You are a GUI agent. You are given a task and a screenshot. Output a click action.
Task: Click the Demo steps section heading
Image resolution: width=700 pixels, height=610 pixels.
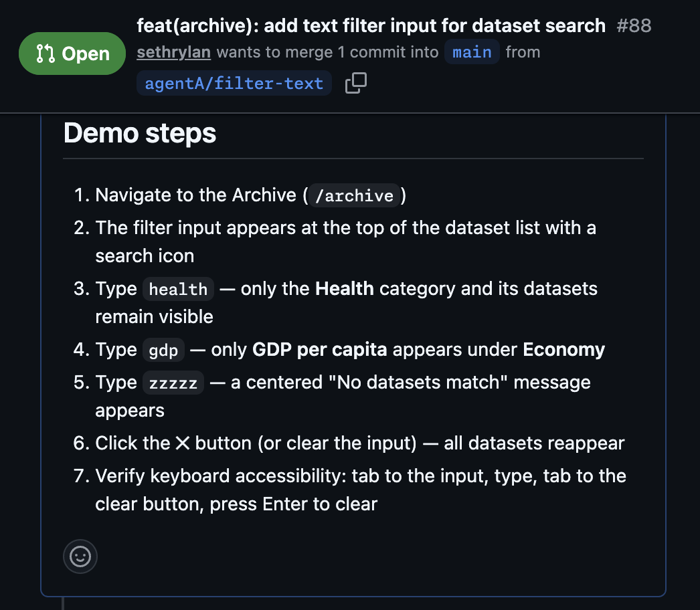139,133
